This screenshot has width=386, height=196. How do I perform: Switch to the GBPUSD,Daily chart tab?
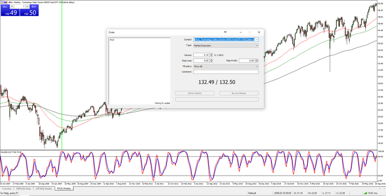[24, 188]
